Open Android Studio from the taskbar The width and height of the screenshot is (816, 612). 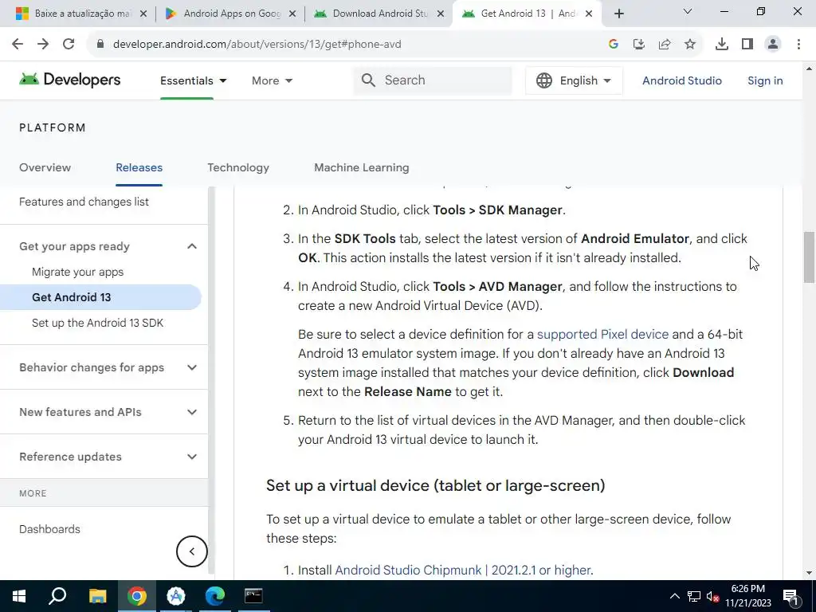[176, 596]
